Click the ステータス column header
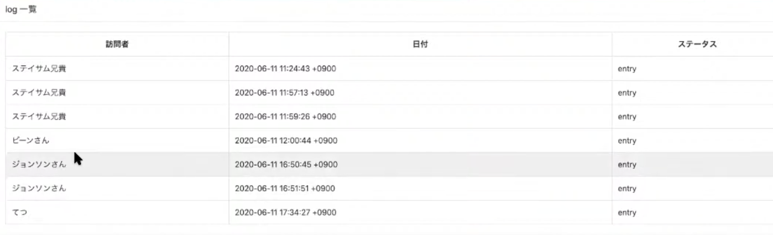Screen dimensions: 773x235 [697, 45]
